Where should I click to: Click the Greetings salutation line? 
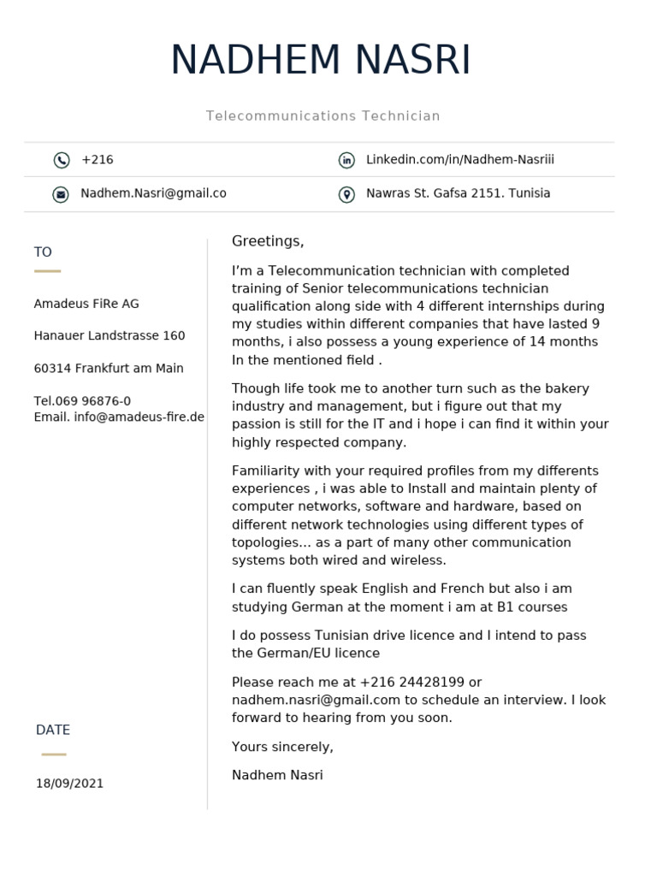[x=268, y=241]
